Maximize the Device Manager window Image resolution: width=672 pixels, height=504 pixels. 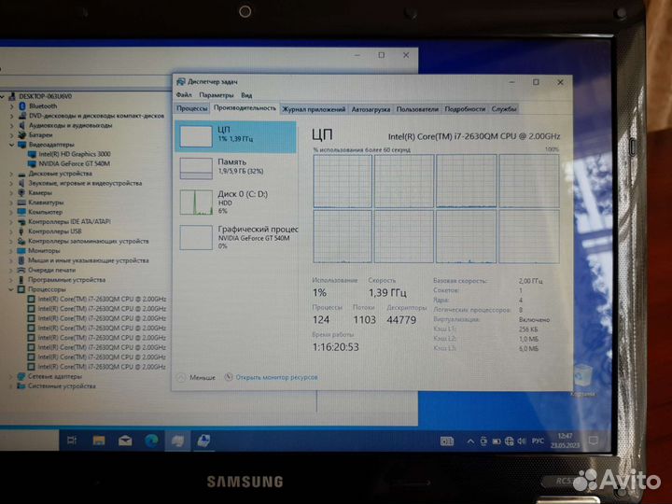(382, 55)
